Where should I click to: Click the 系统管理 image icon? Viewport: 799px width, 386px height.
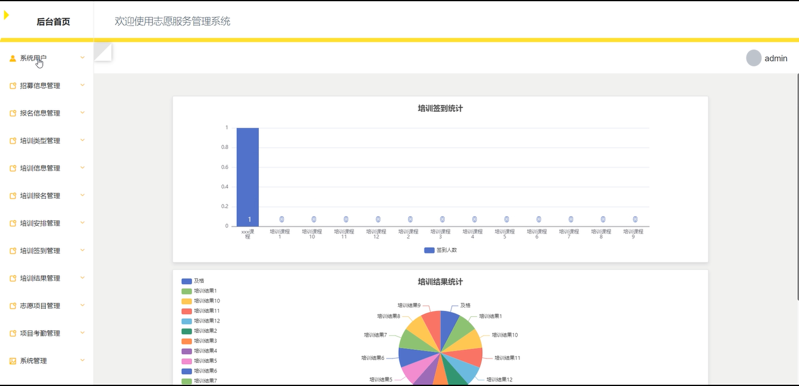coord(13,361)
